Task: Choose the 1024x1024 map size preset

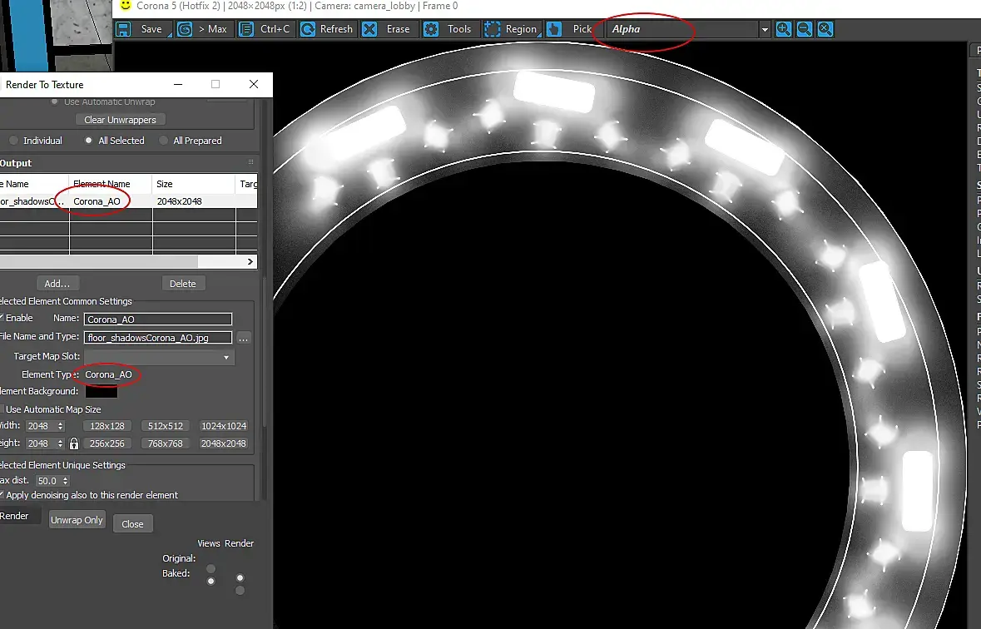Action: [x=223, y=426]
